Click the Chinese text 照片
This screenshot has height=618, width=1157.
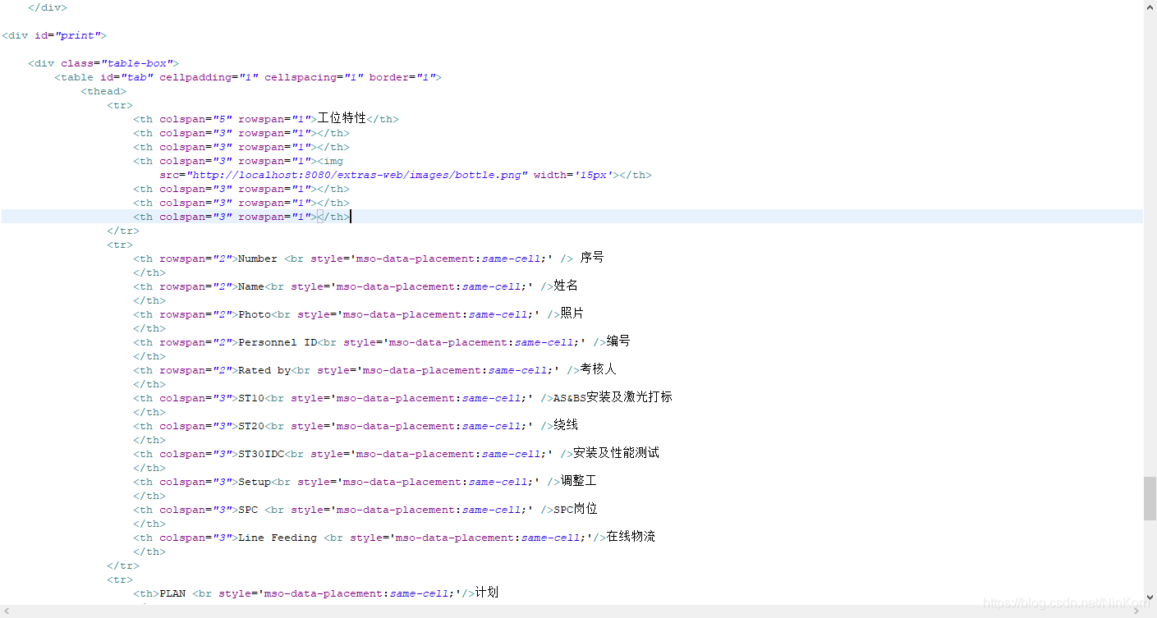tap(572, 314)
